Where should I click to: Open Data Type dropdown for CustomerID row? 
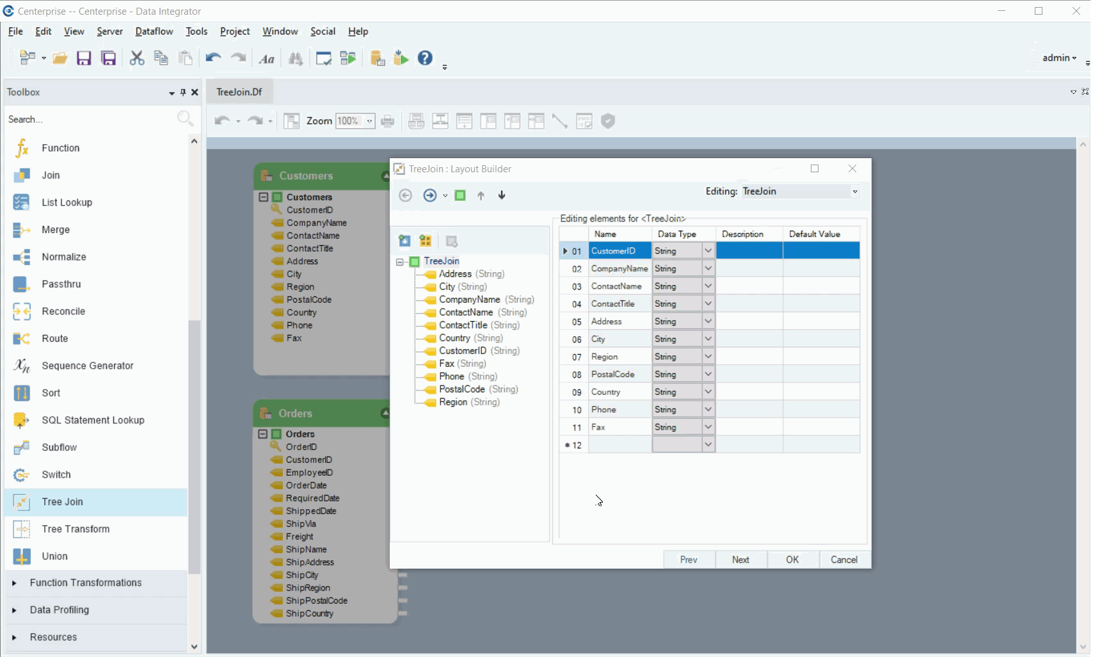coord(708,251)
